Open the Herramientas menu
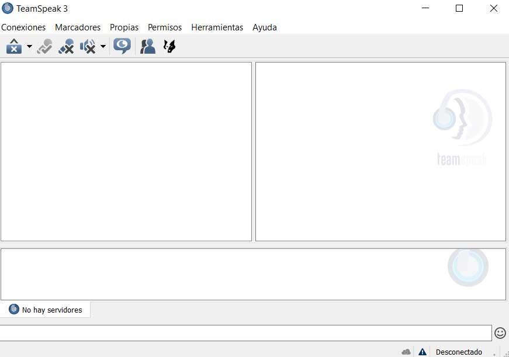 tap(217, 27)
